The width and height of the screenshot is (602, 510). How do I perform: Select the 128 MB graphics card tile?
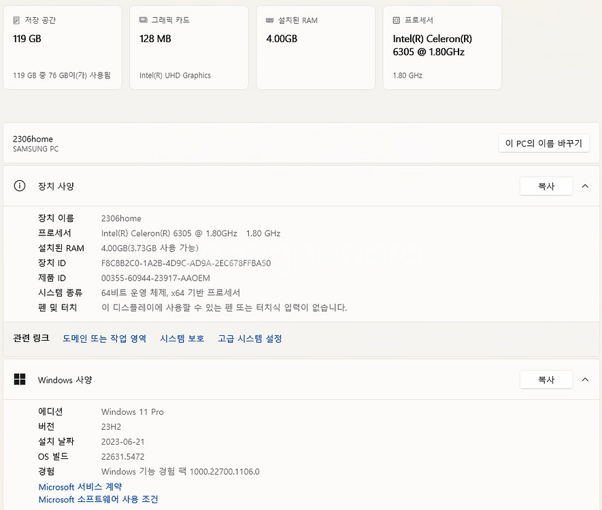(188, 48)
